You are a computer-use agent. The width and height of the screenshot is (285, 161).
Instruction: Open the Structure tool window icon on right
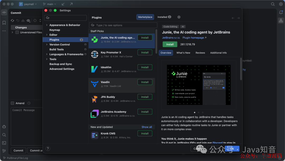coord(281,21)
